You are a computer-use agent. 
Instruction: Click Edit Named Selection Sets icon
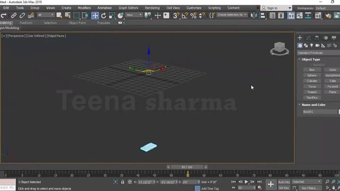click(x=212, y=15)
